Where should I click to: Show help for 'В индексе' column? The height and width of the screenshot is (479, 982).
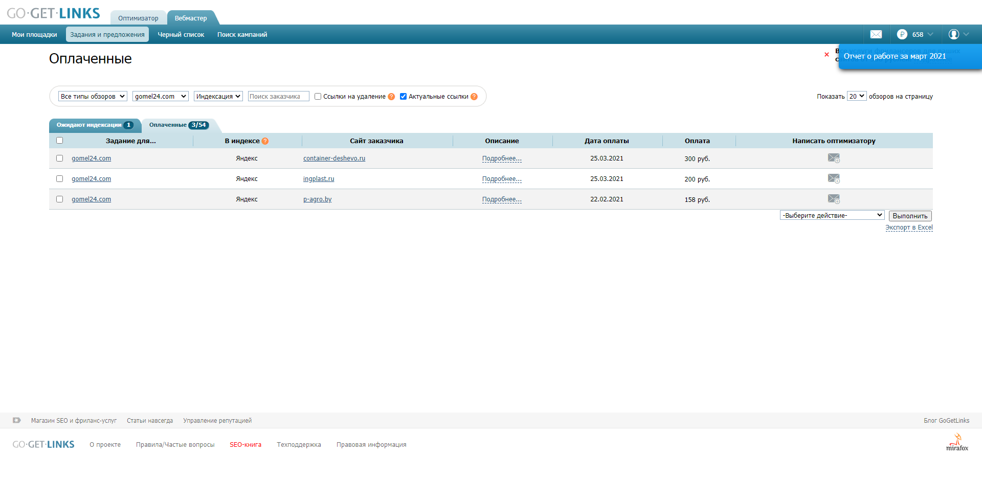pyautogui.click(x=265, y=141)
